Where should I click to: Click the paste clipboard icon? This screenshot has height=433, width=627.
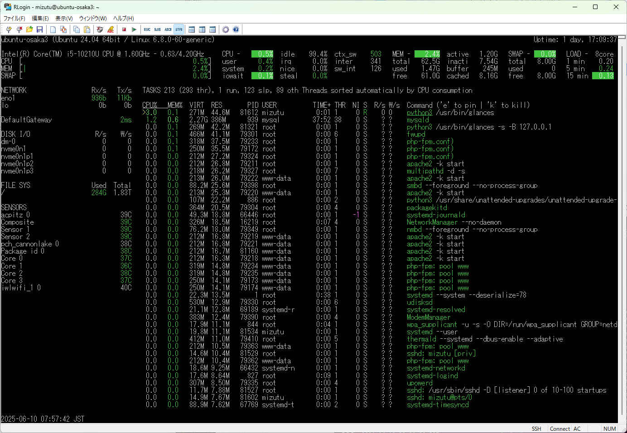point(87,29)
